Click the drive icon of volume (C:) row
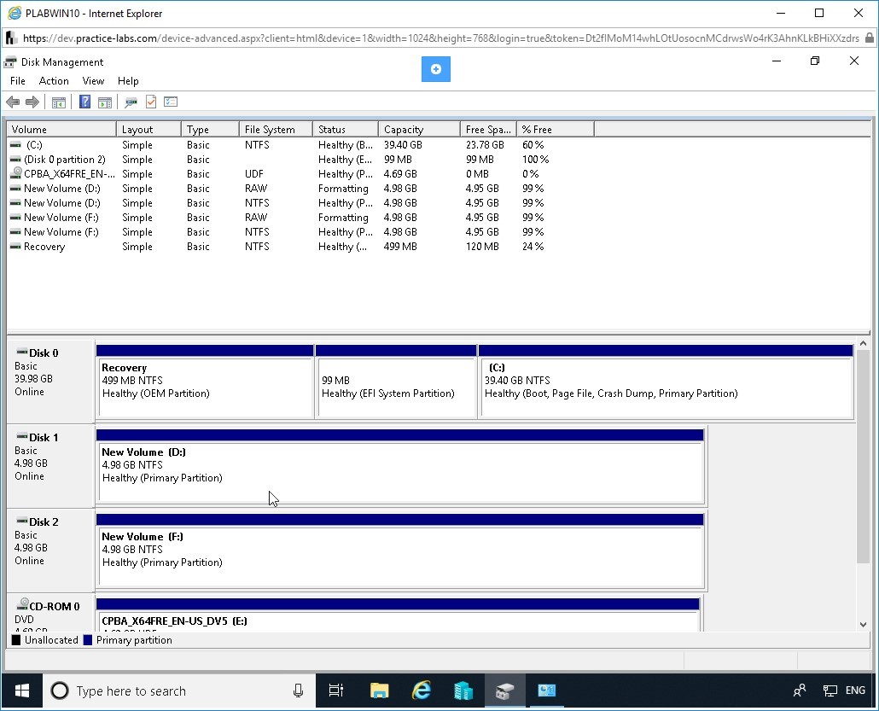Screen dimensions: 879x711 [15, 144]
